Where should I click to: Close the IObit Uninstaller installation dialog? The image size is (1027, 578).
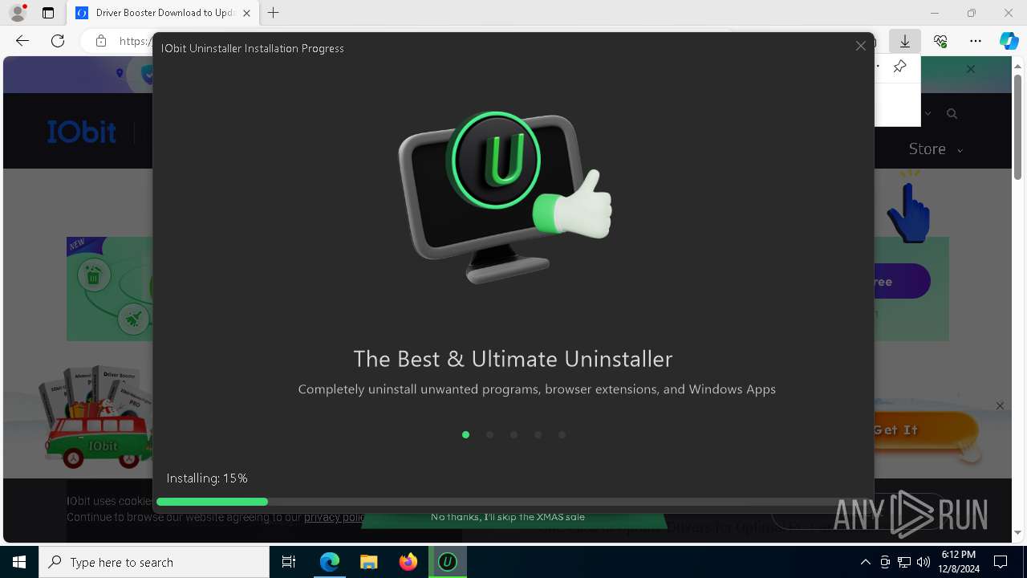(x=860, y=47)
